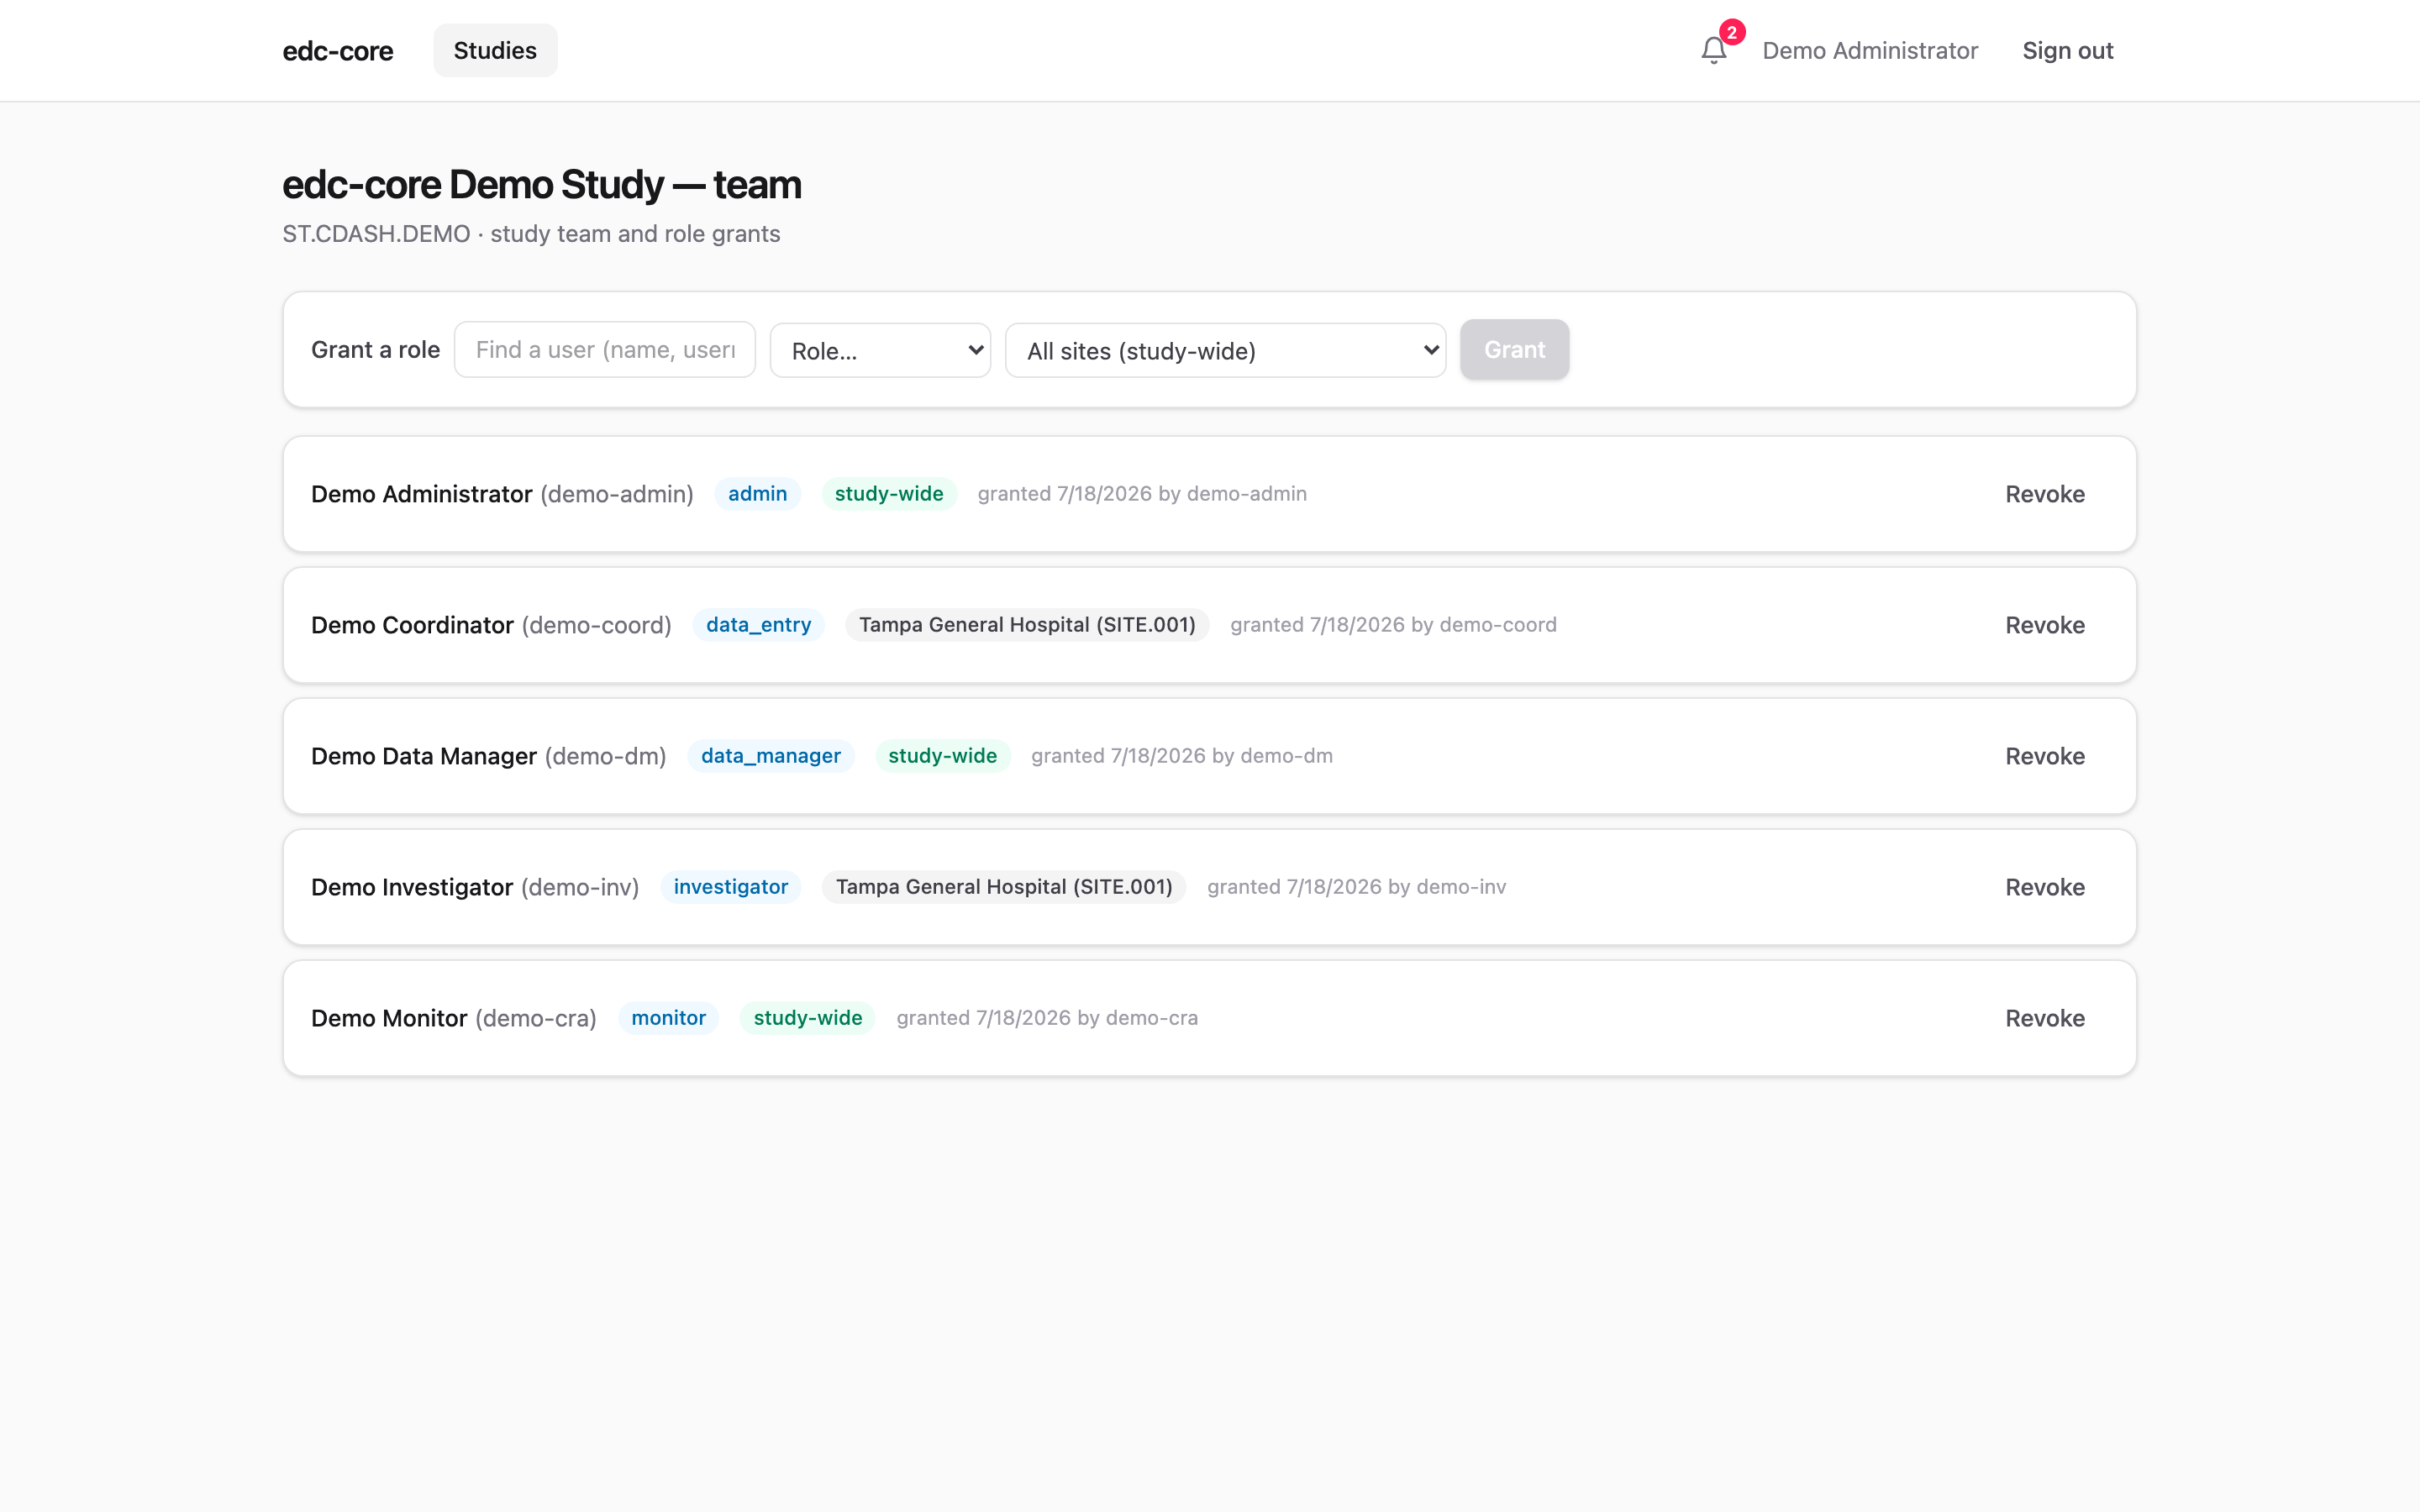Click the investigator role badge
This screenshot has width=2420, height=1512.
coord(730,887)
